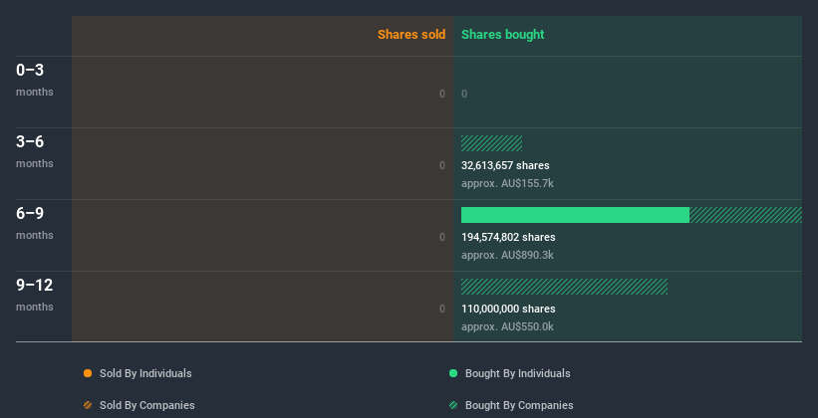818x418 pixels.
Task: Click the hatched bar in 3–6 months row
Action: (x=491, y=143)
